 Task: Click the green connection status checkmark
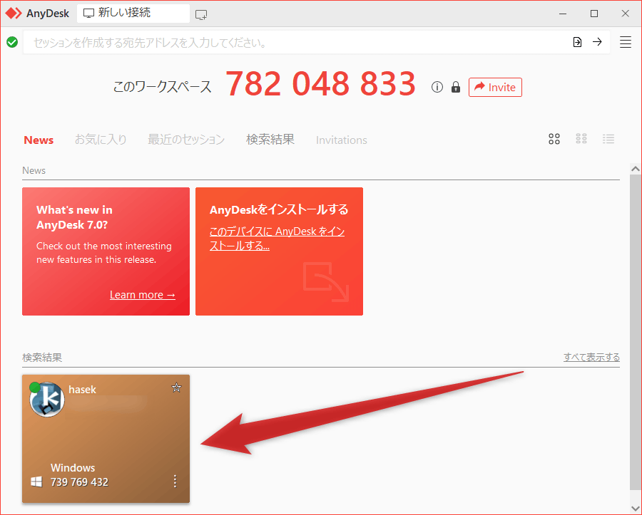pyautogui.click(x=12, y=42)
